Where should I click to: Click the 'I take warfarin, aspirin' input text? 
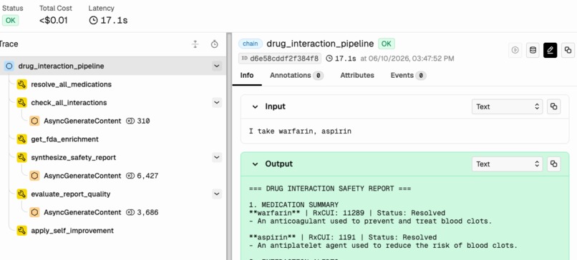300,131
